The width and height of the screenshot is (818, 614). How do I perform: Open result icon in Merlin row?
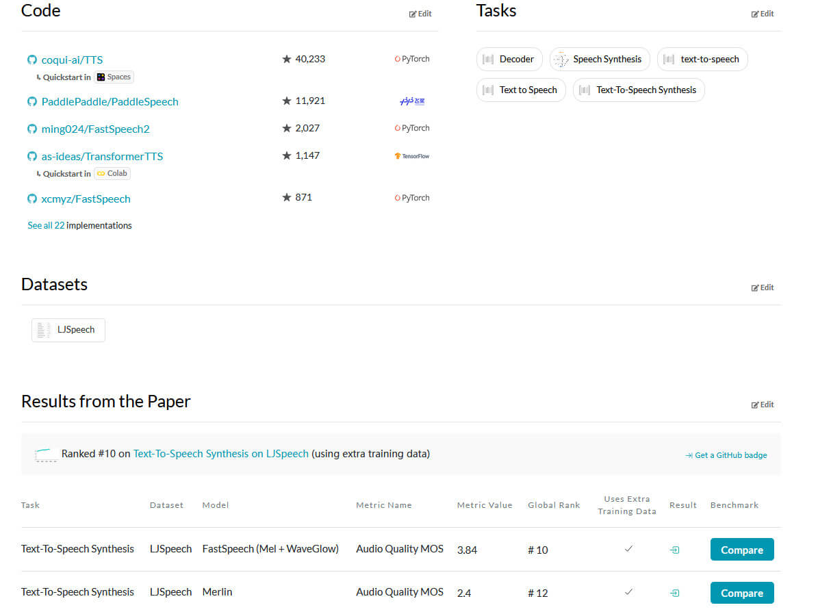(674, 593)
